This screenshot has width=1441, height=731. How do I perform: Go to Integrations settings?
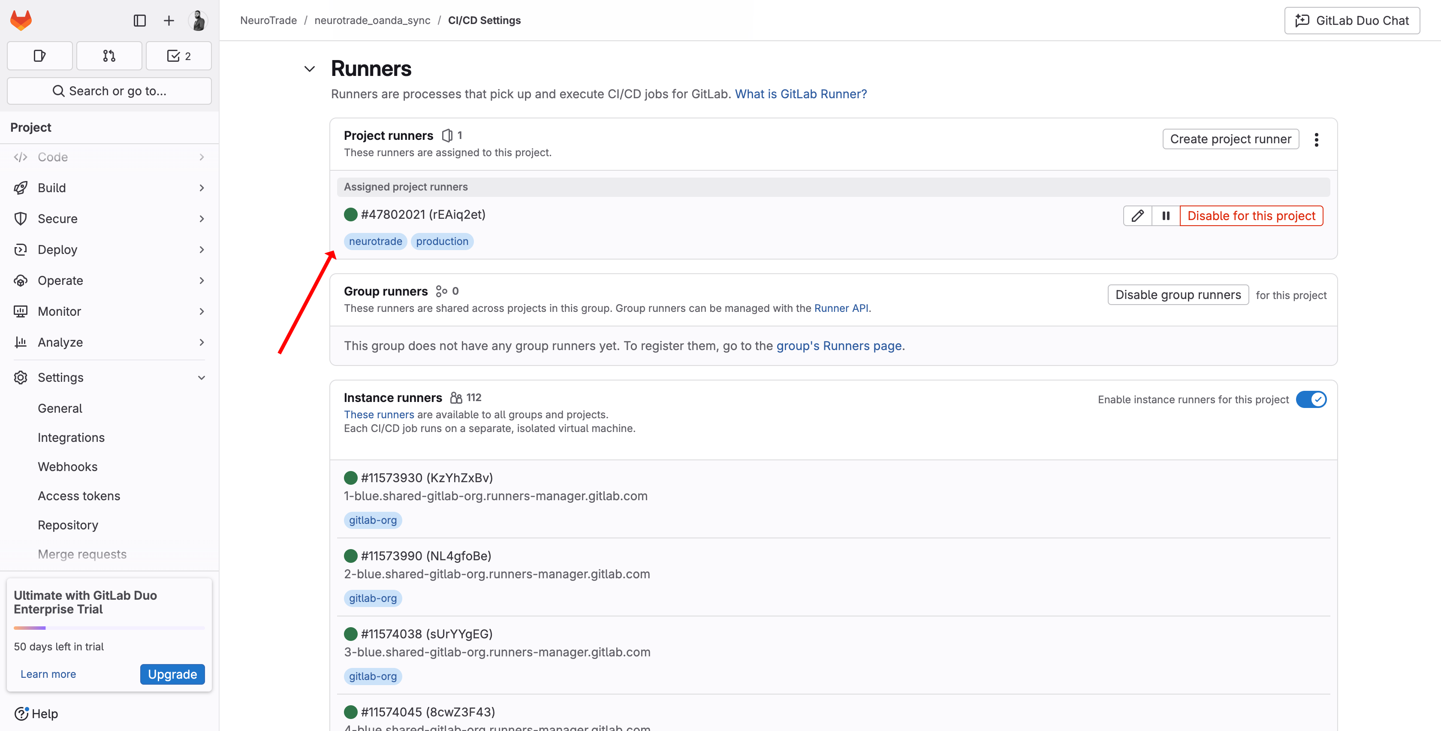point(71,438)
